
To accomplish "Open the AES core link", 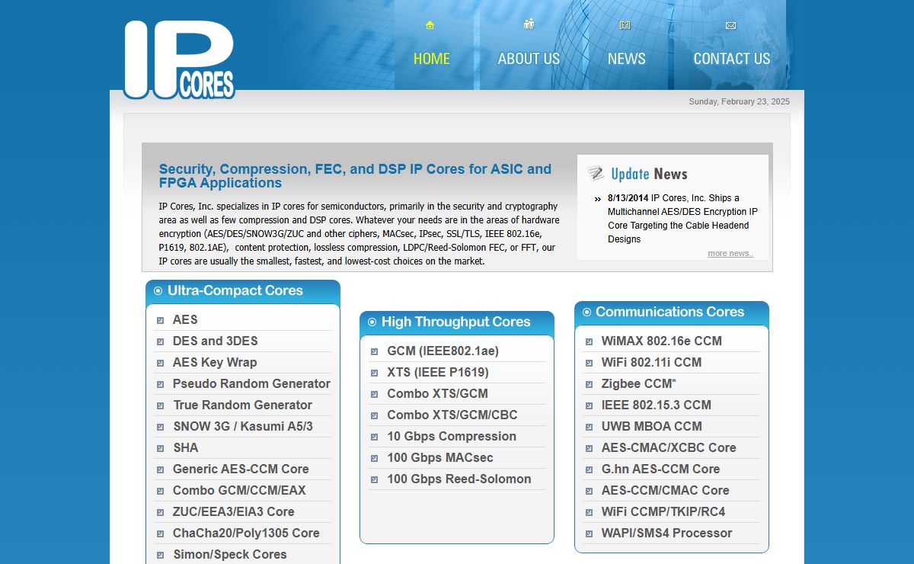I will coord(185,319).
